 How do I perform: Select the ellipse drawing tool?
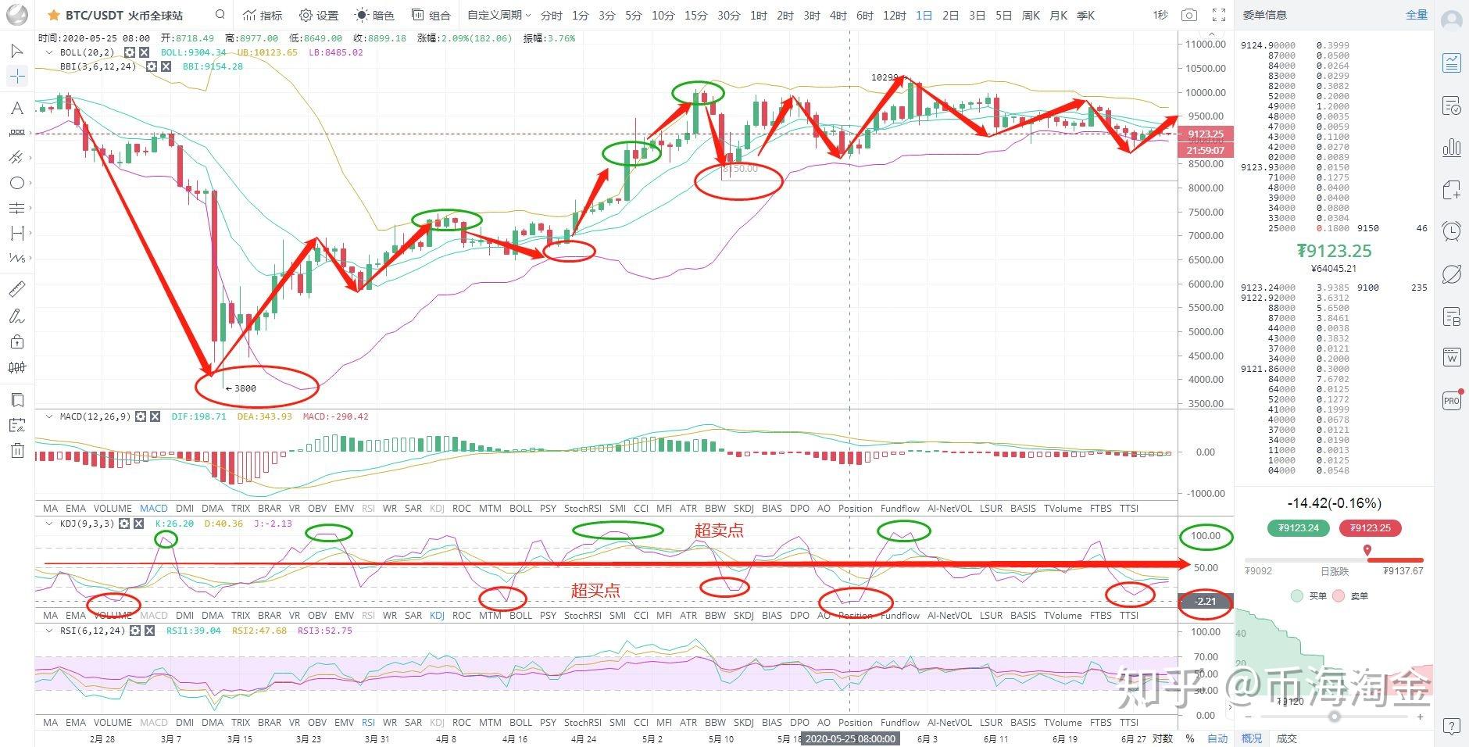pos(16,183)
